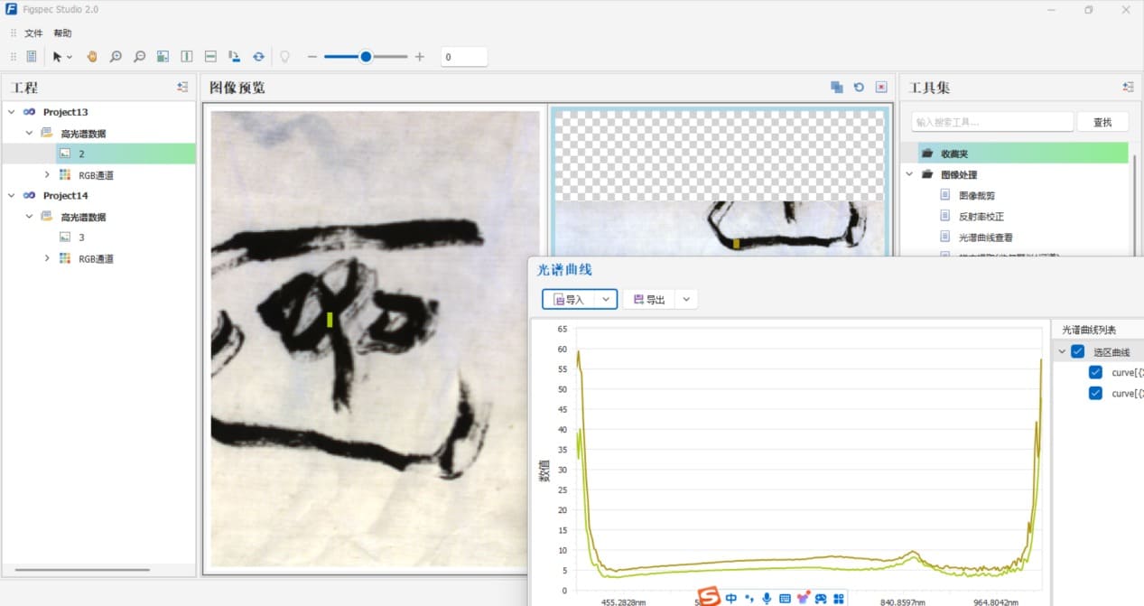Click the reset icon in image preview header
1144x606 pixels.
coord(859,88)
